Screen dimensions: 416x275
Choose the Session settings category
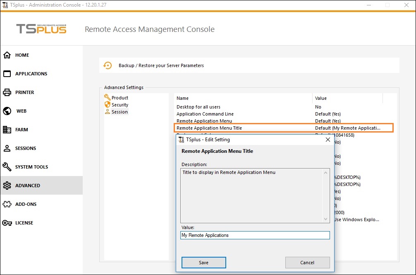pyautogui.click(x=119, y=112)
